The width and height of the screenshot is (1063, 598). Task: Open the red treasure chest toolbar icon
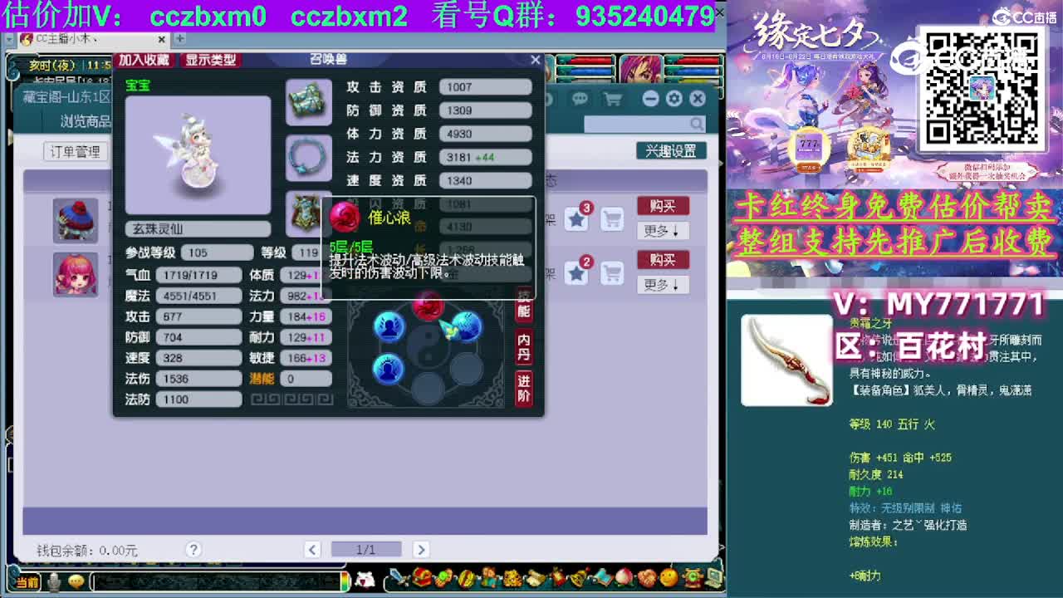[422, 578]
